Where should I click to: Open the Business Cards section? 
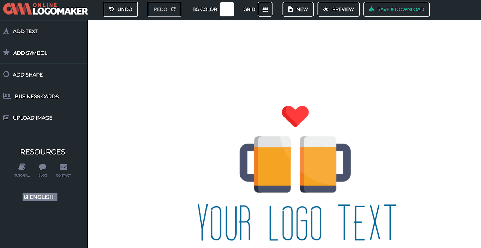37,96
